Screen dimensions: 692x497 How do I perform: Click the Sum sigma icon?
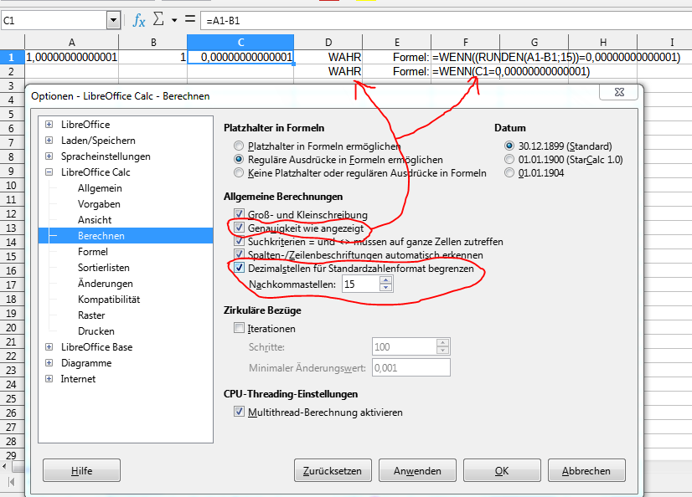pos(158,19)
